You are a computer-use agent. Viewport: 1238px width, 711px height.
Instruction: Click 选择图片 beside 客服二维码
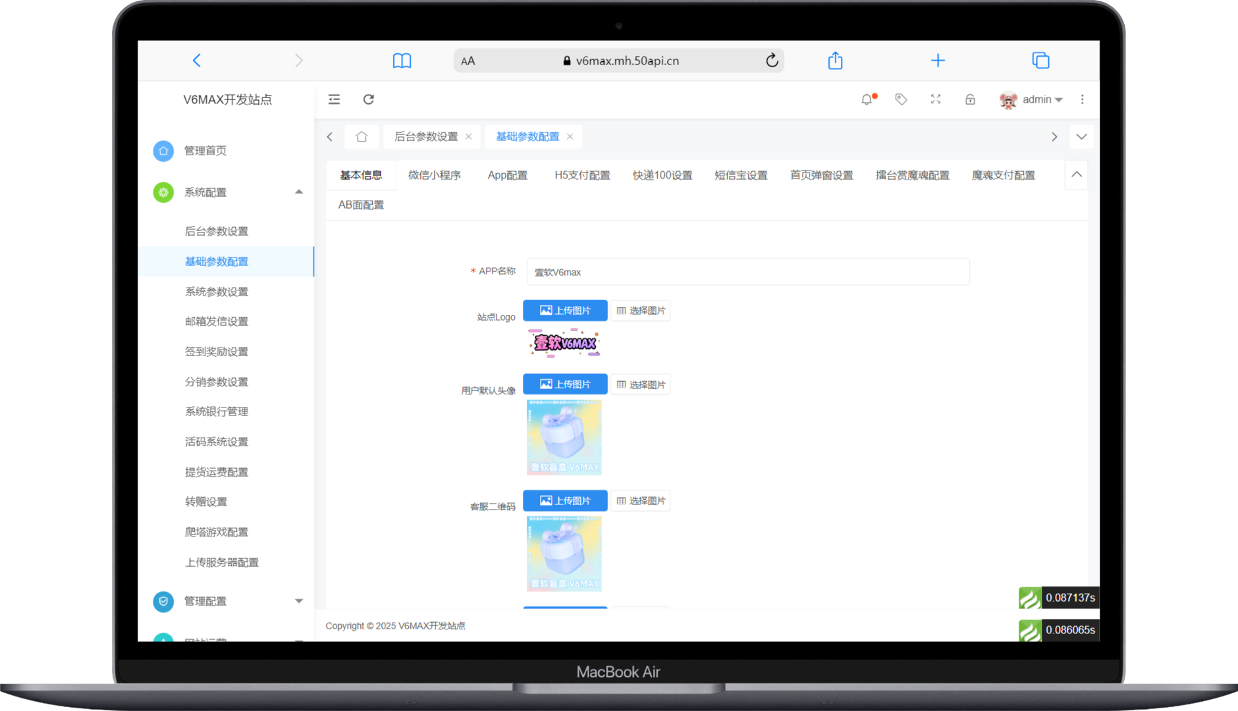pos(640,500)
